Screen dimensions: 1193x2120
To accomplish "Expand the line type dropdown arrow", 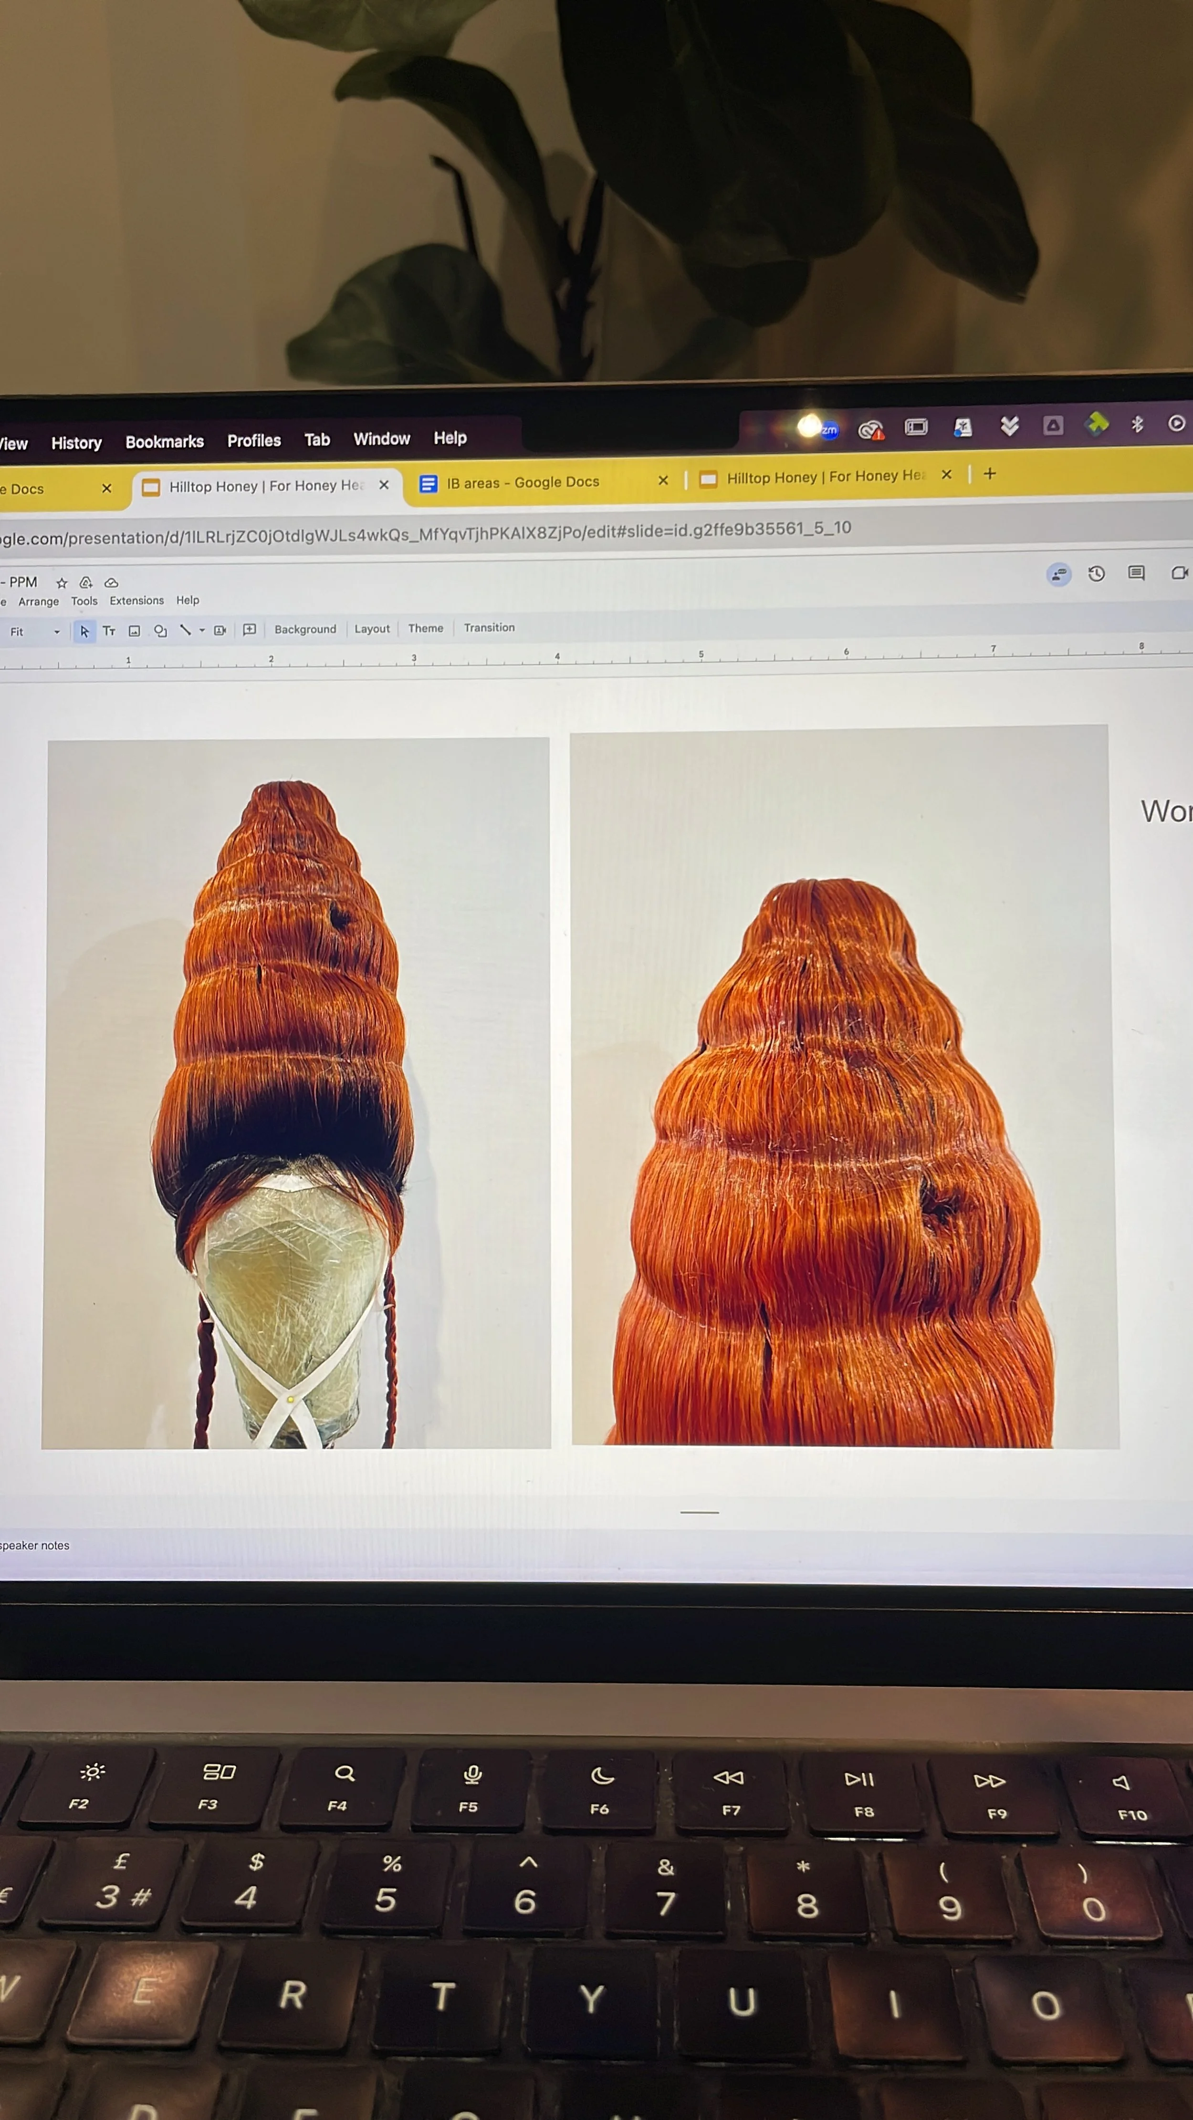I will [x=202, y=630].
